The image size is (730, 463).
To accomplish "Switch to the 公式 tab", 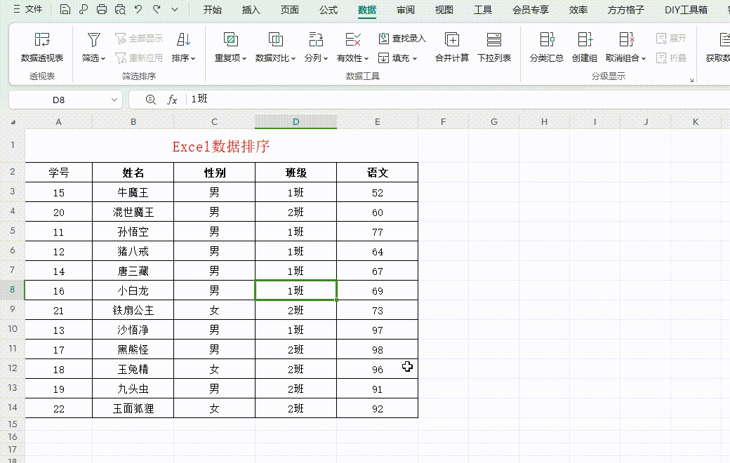I will pos(328,10).
